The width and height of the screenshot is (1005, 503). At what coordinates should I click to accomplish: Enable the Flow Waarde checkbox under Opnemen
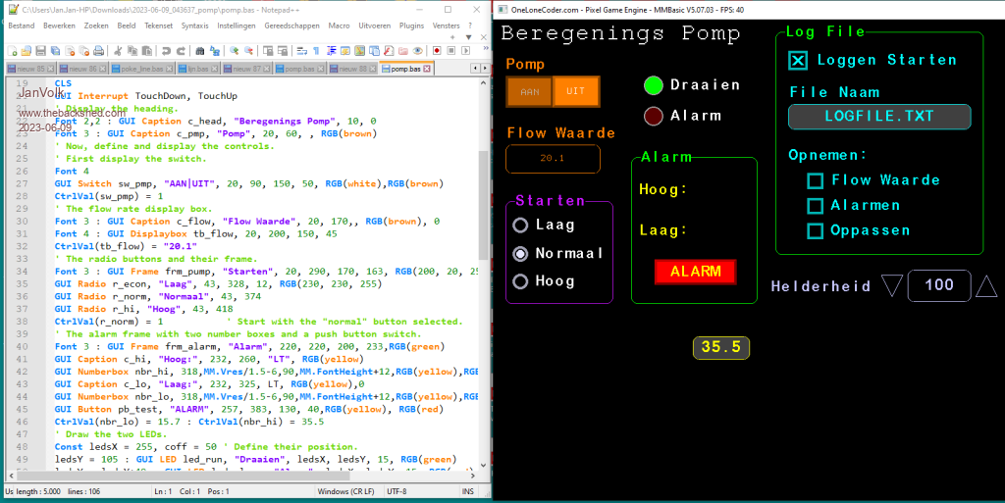point(815,180)
